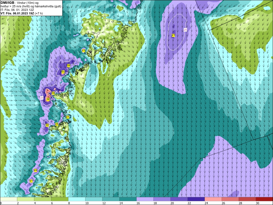Click the legend scale number 8
273x205 pixels.
(69, 203)
